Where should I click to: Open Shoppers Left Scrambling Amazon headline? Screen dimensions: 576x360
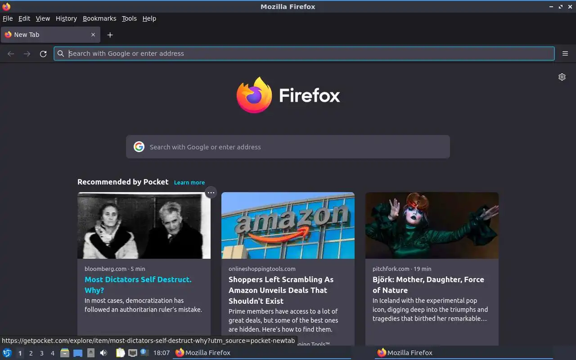[x=281, y=290]
